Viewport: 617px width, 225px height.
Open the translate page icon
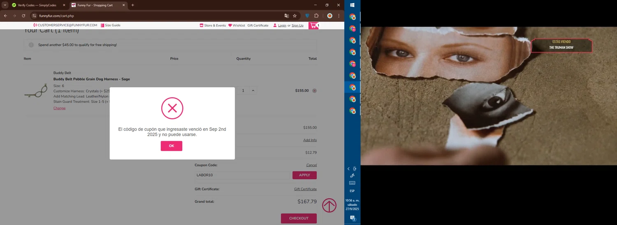(x=287, y=16)
